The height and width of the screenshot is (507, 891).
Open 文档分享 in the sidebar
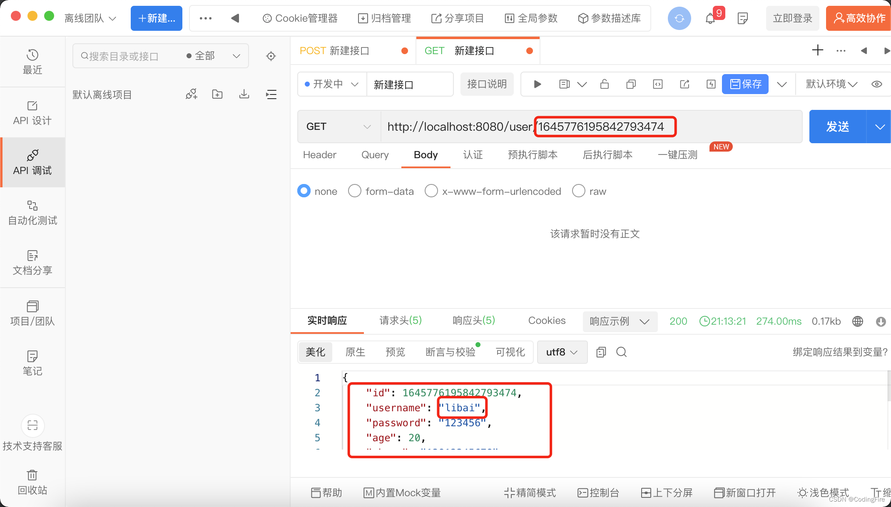click(x=32, y=263)
